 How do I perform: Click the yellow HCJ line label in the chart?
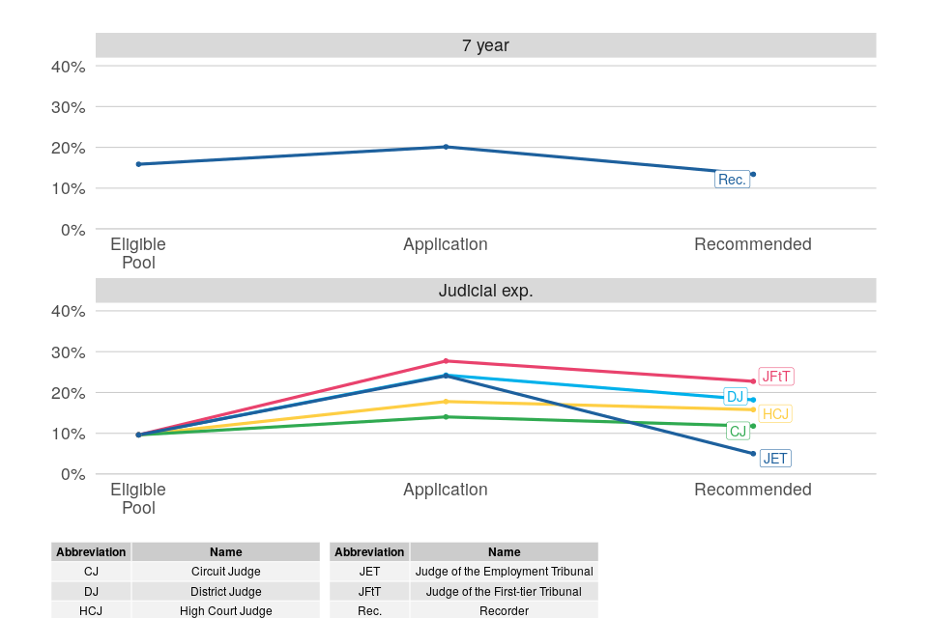point(775,414)
